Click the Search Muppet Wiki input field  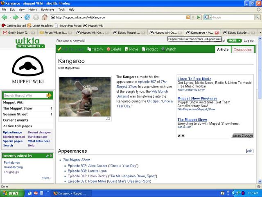[25, 96]
